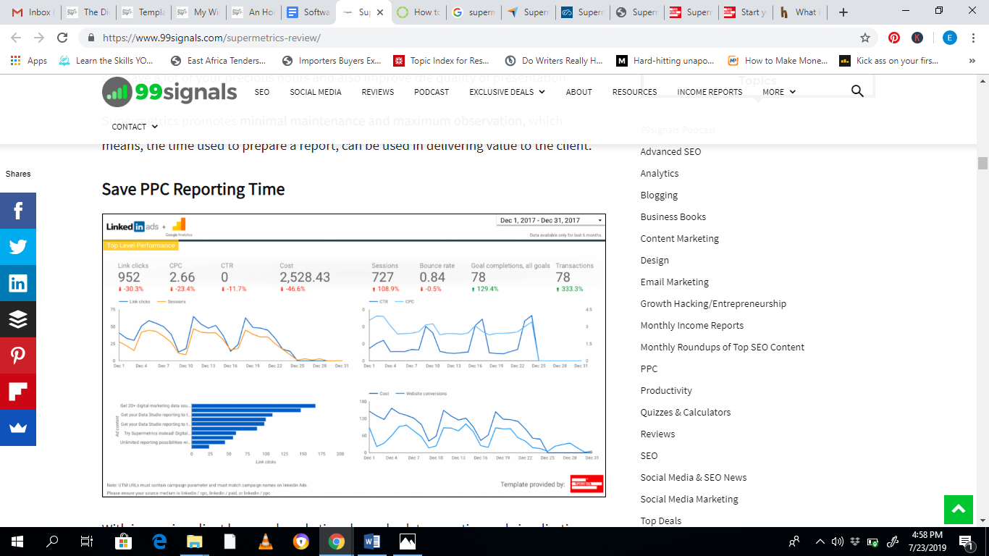The height and width of the screenshot is (556, 989).
Task: Open the SEO navigation menu item
Action: (x=262, y=92)
